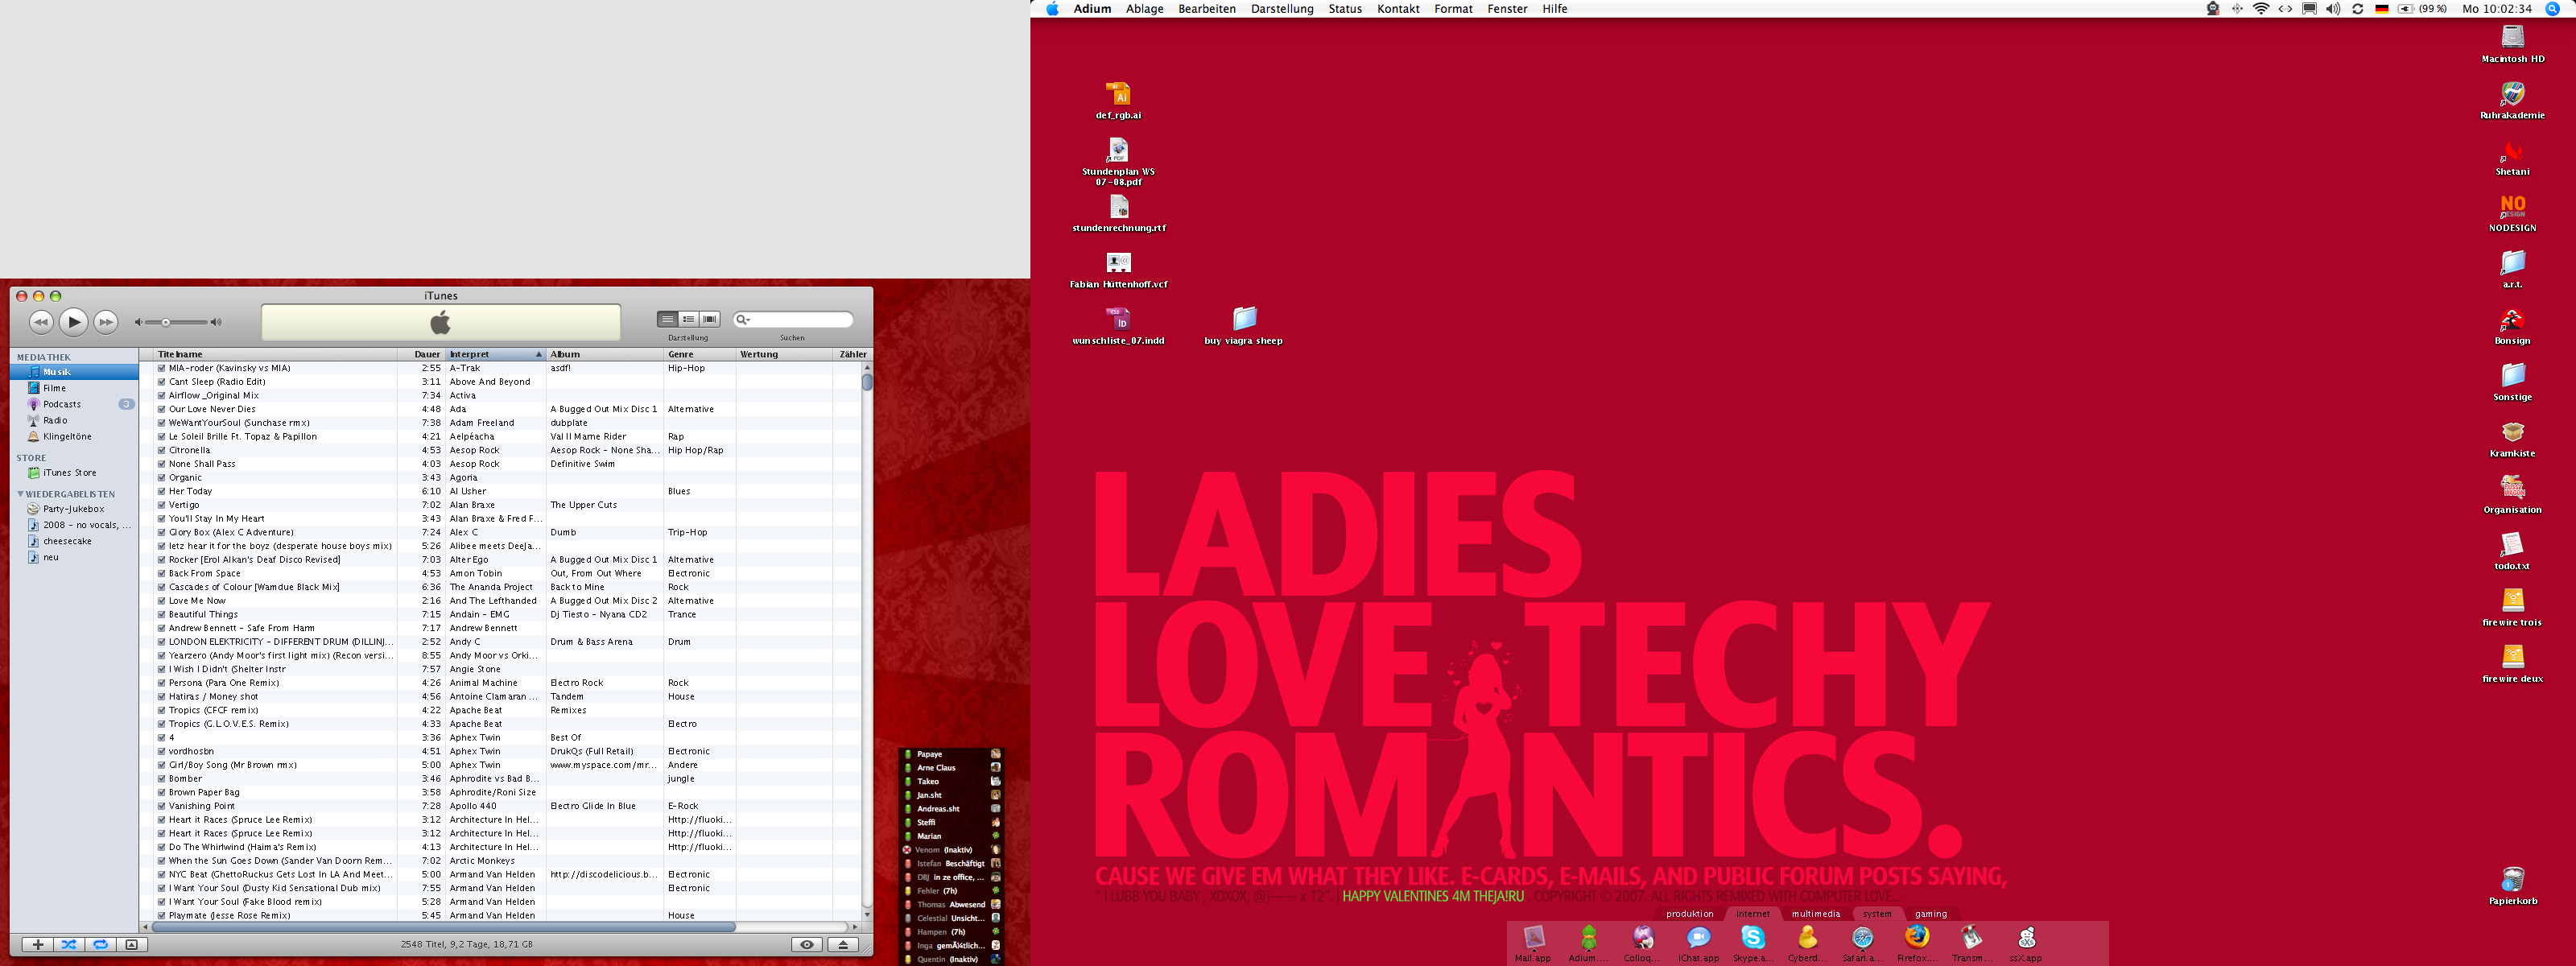Screen dimensions: 2576x966
Task: Open search options magnifier dropdown
Action: 743,320
